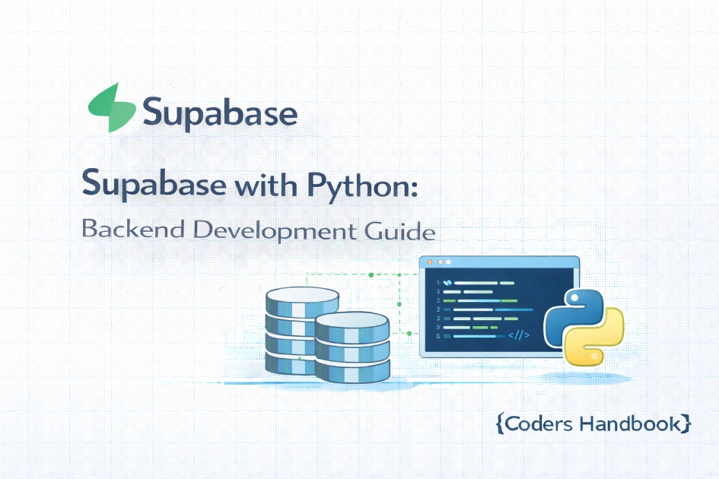
Task: Click the front database cylinder stack
Action: 352,346
